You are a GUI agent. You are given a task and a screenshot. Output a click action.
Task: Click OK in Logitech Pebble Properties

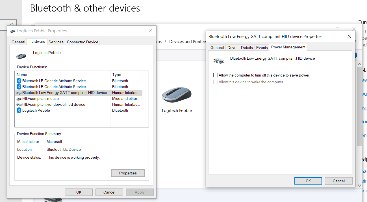[x=79, y=192]
